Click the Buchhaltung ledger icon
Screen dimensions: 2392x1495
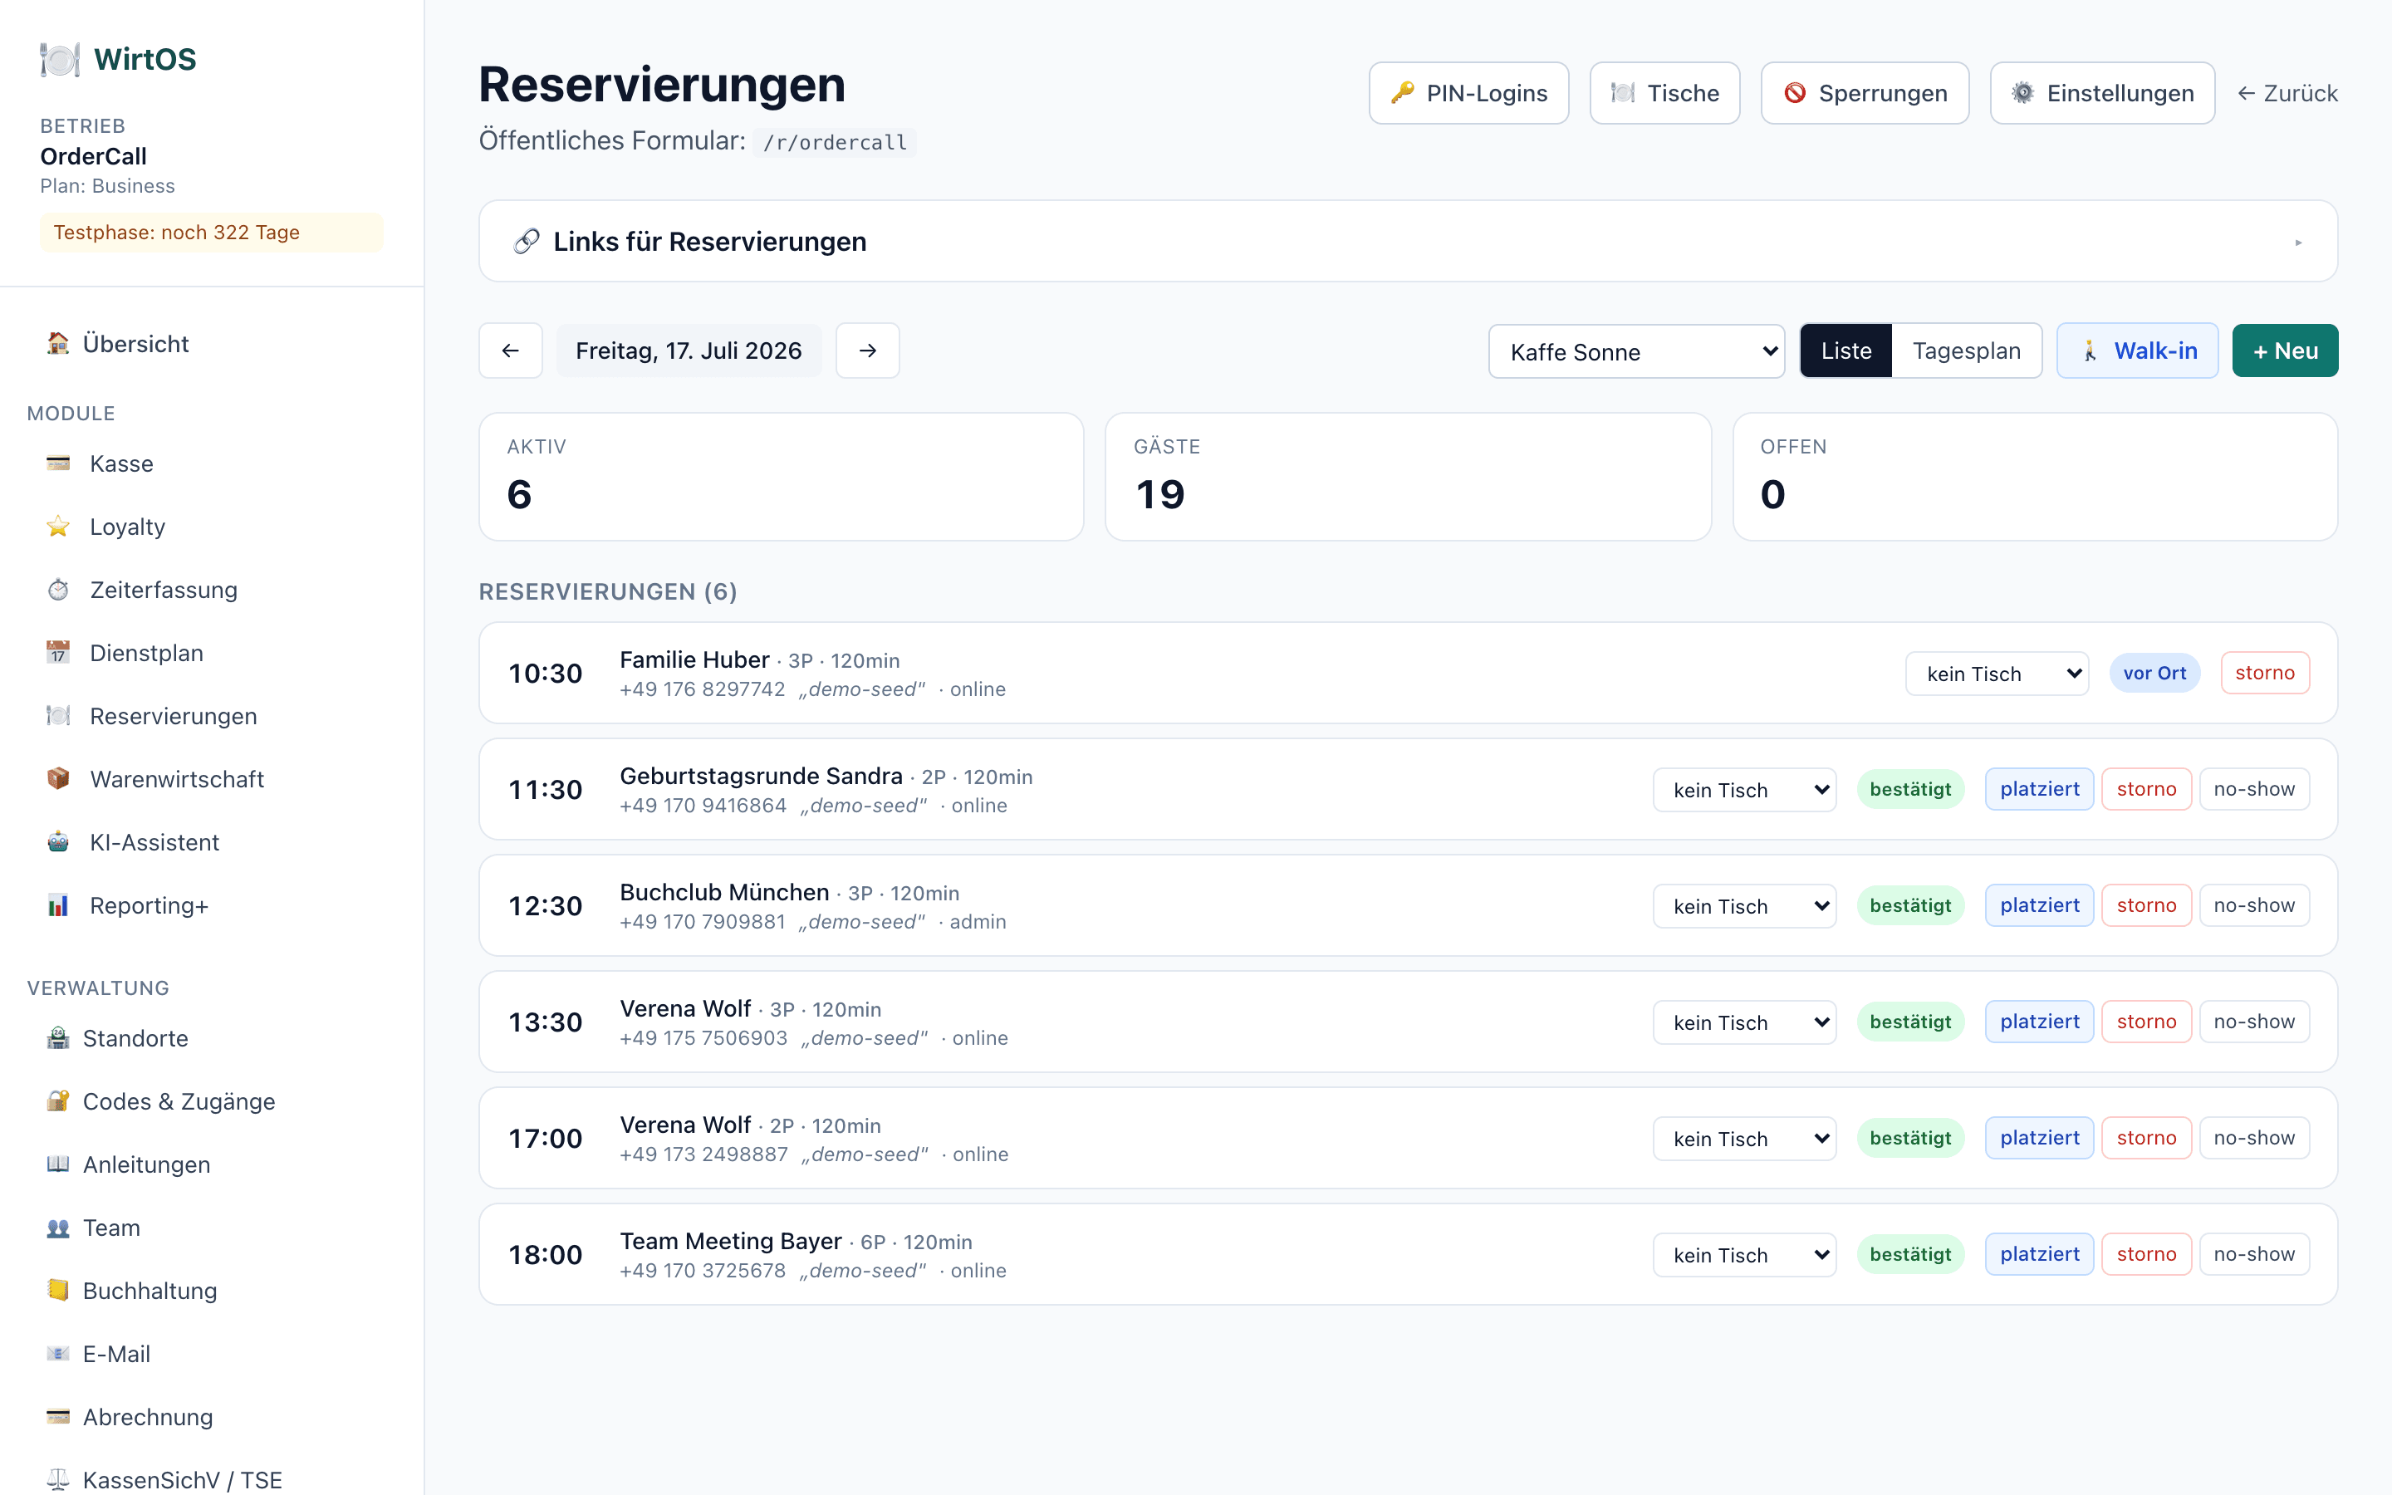(58, 1289)
